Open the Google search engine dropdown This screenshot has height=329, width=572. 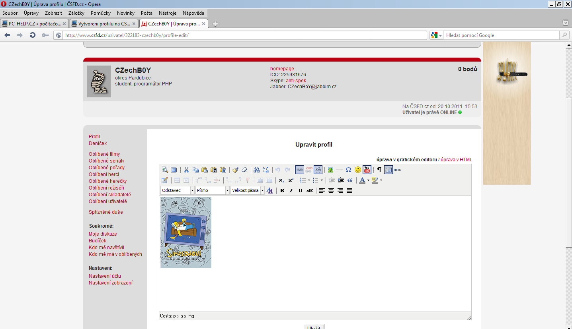437,35
